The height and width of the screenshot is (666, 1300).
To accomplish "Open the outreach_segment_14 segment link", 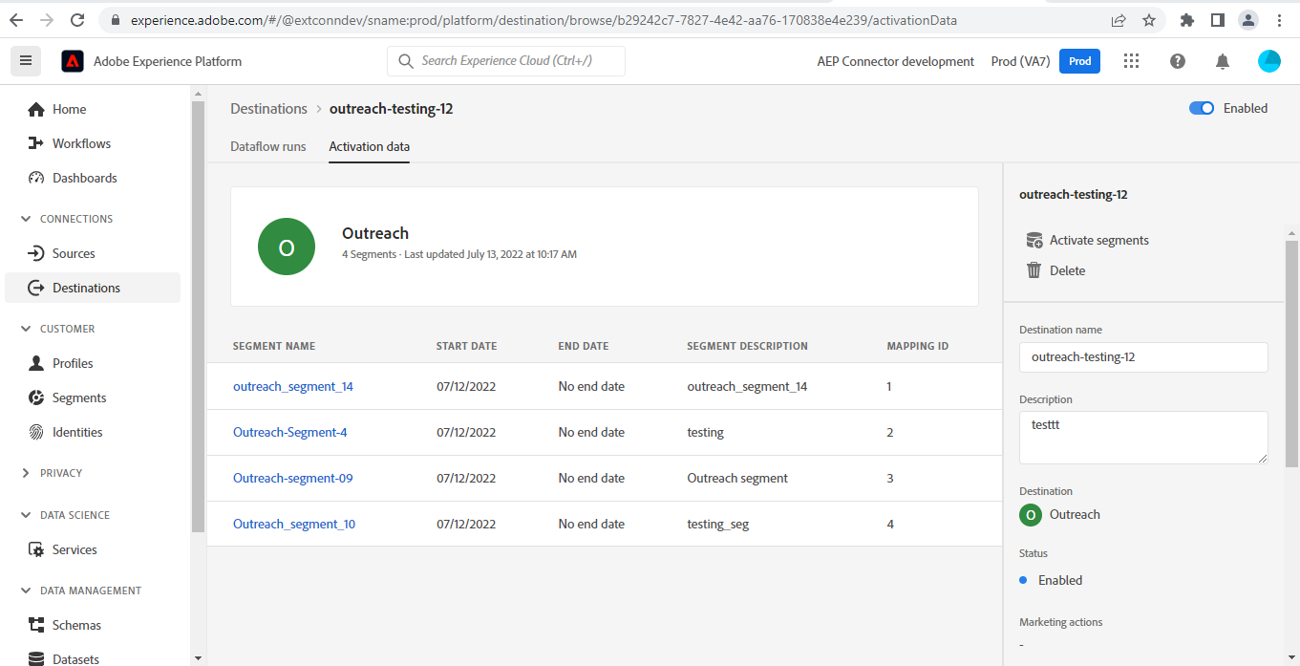I will click(x=293, y=386).
